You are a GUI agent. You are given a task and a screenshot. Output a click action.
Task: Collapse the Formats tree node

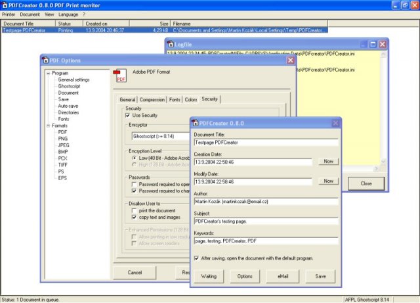pos(48,126)
